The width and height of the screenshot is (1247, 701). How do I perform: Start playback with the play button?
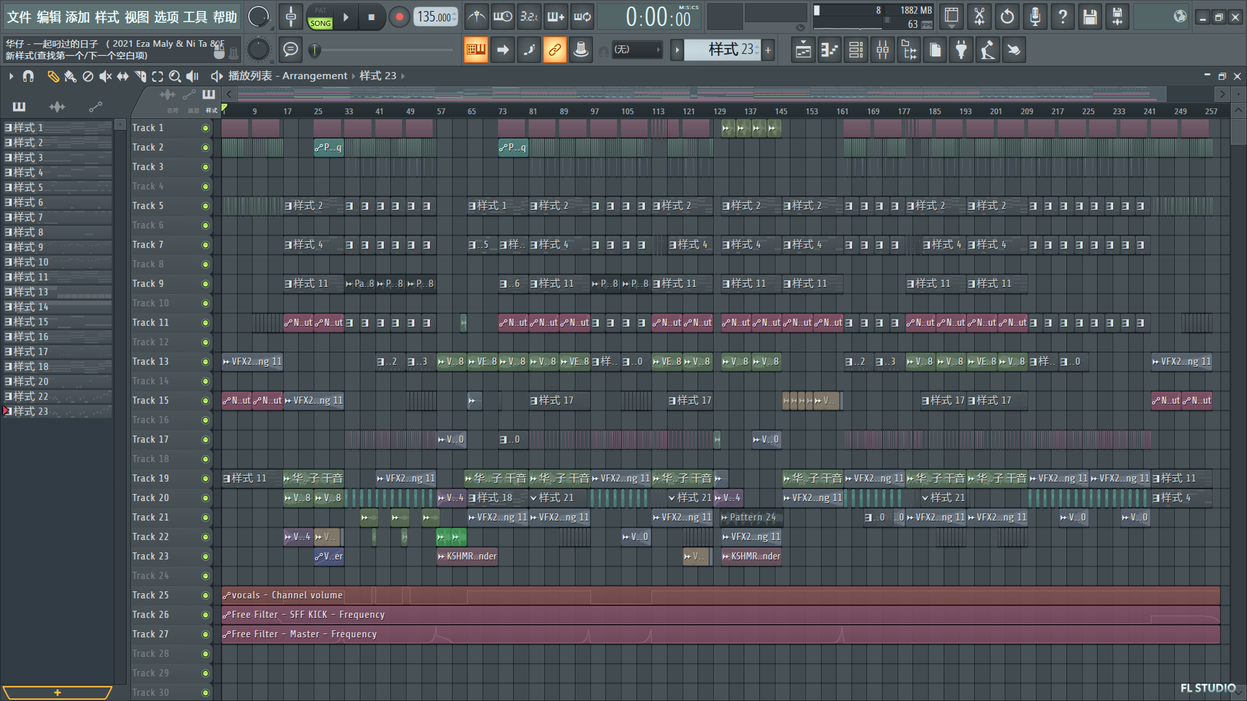(346, 18)
